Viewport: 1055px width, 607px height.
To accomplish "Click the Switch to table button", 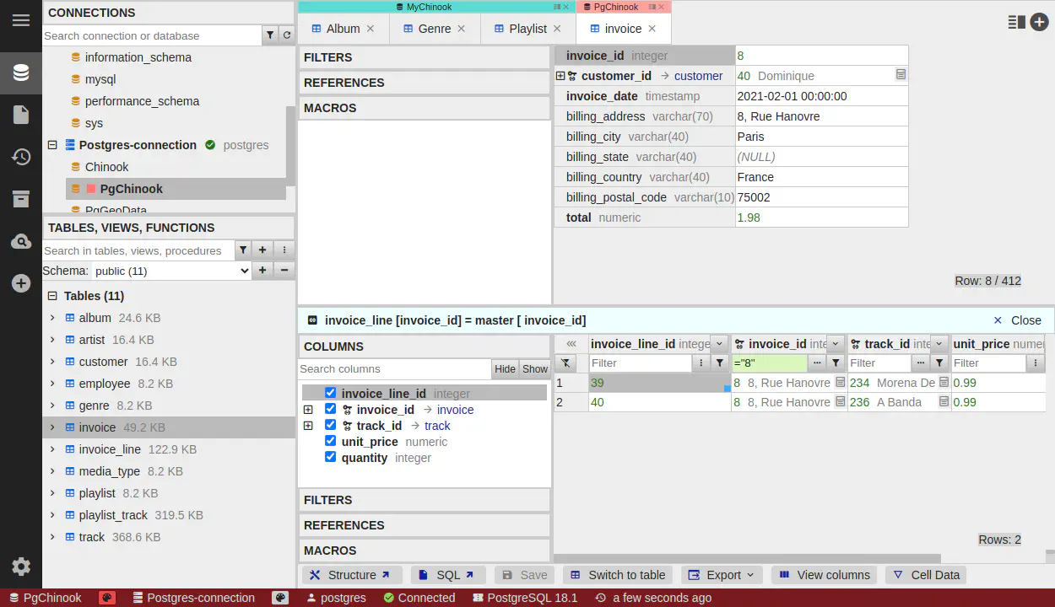I will pos(618,575).
